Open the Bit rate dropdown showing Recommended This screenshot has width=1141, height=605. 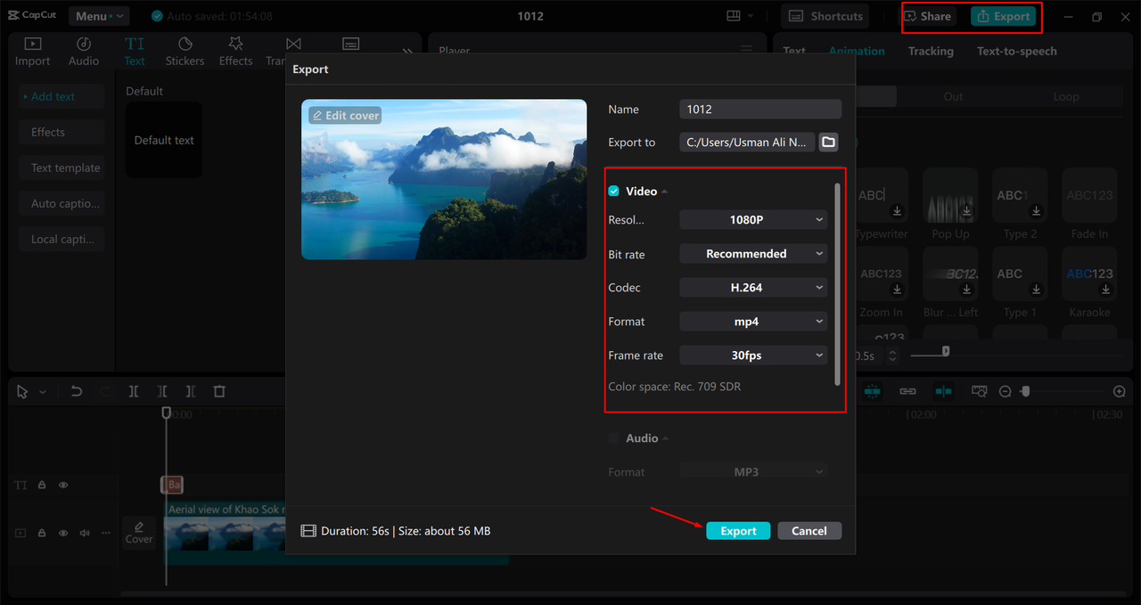pyautogui.click(x=753, y=254)
